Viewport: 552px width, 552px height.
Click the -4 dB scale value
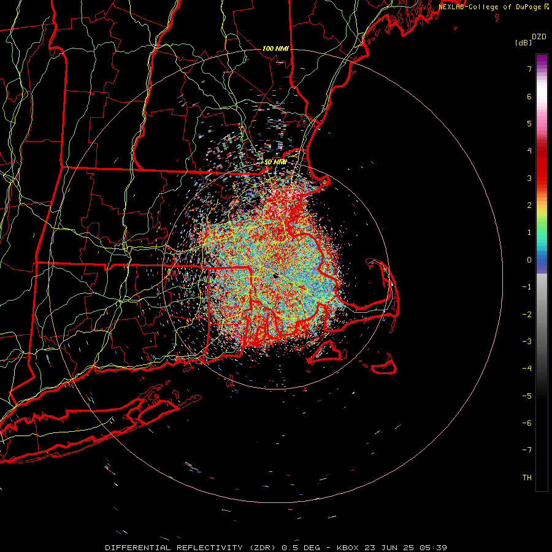point(527,369)
